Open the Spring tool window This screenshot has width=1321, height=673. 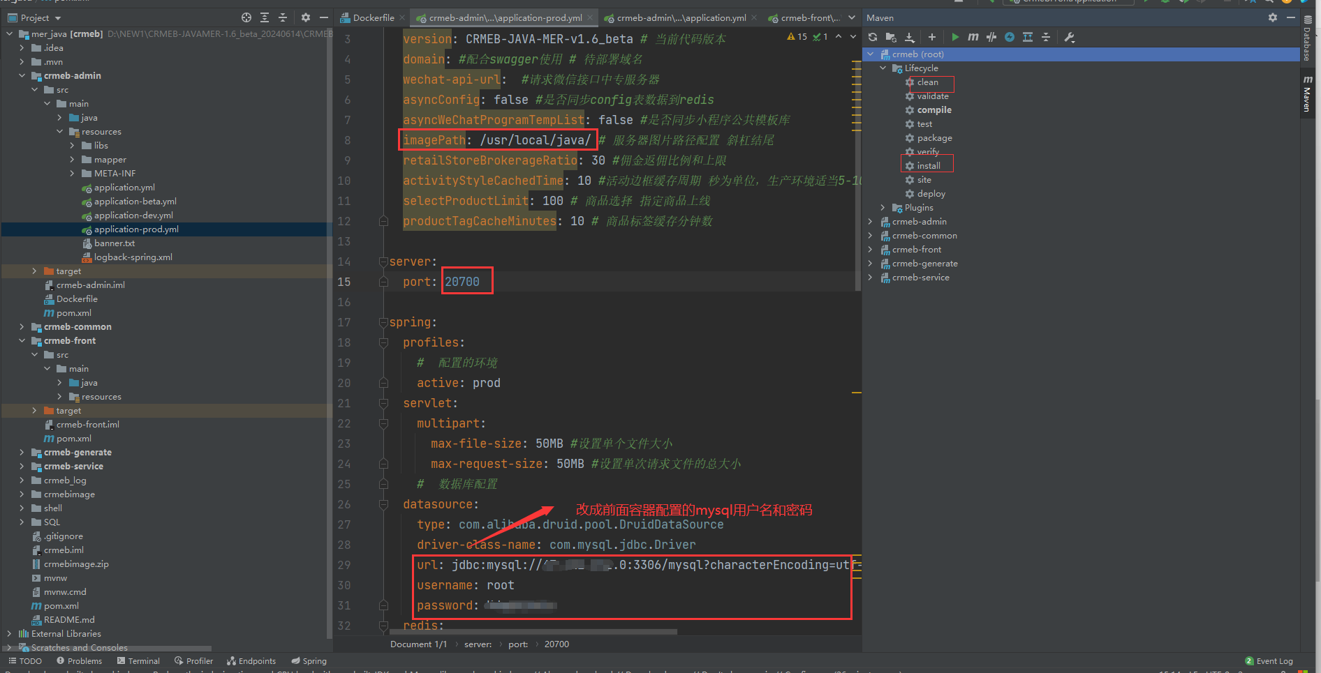[309, 661]
